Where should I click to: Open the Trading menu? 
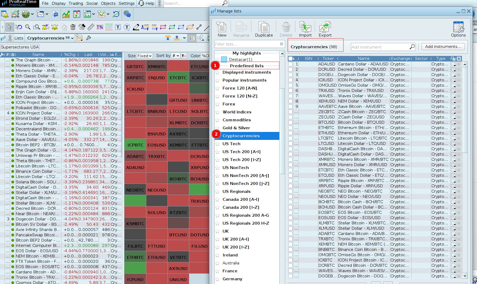(x=76, y=3)
